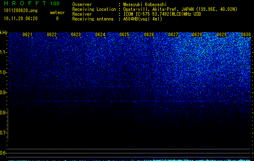
Task: Click the kHz axis unit label
Action: point(4,33)
